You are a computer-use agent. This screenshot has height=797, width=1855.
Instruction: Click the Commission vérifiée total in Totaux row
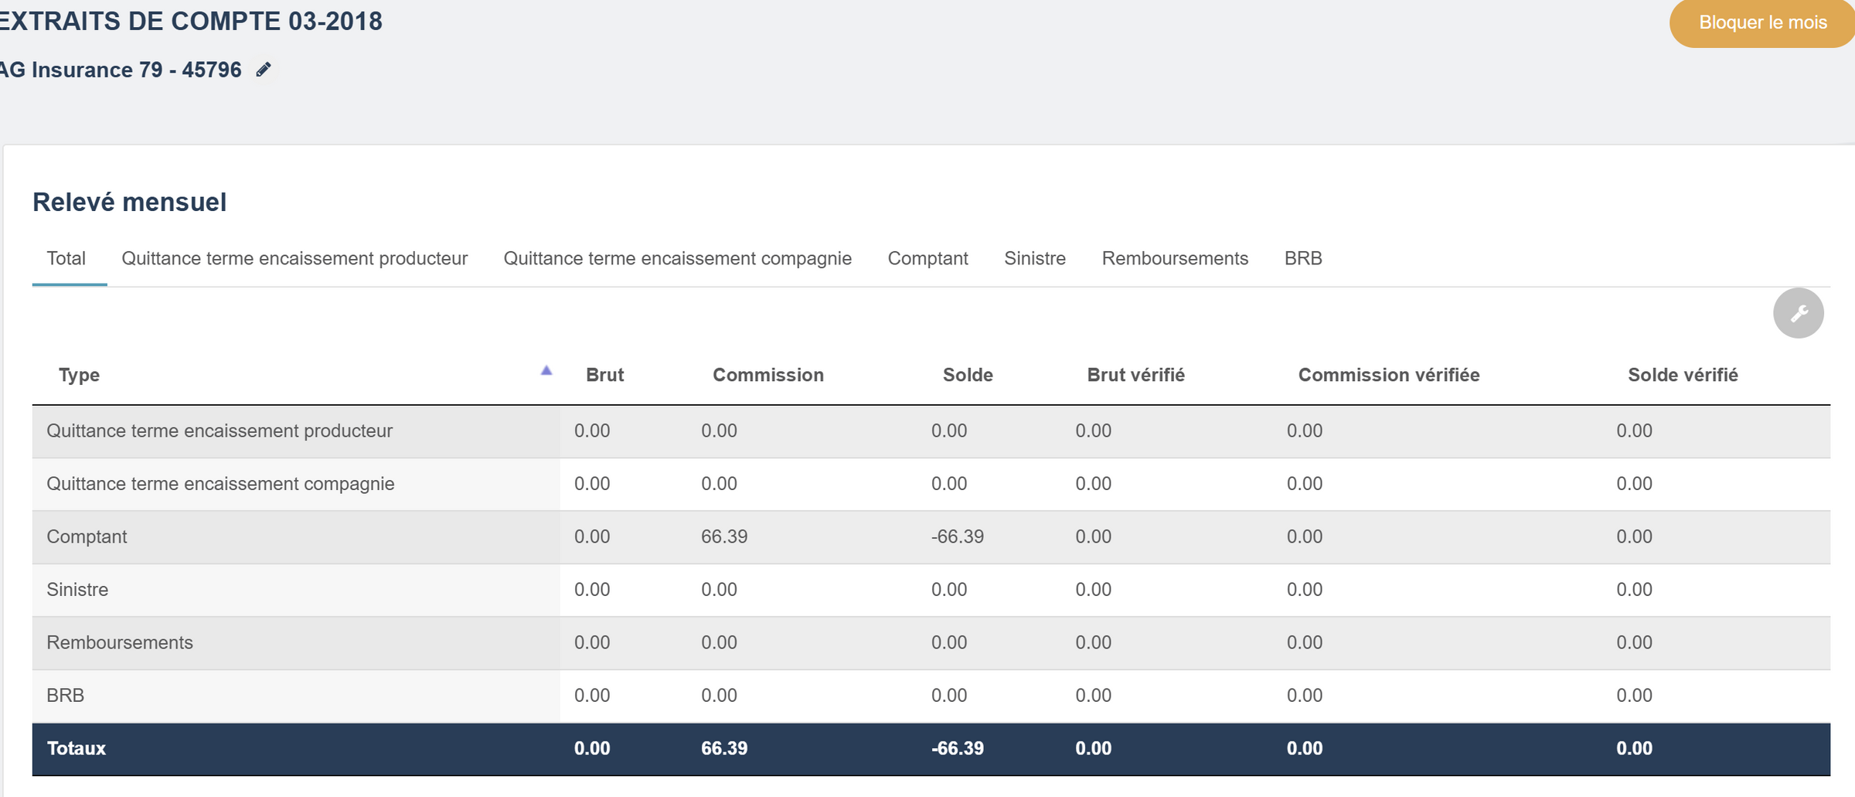click(1305, 748)
